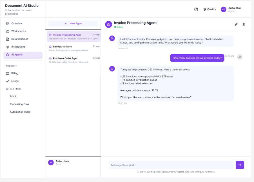Focus the Message this agent input
Image resolution: width=254 pixels, height=182 pixels.
point(171,165)
